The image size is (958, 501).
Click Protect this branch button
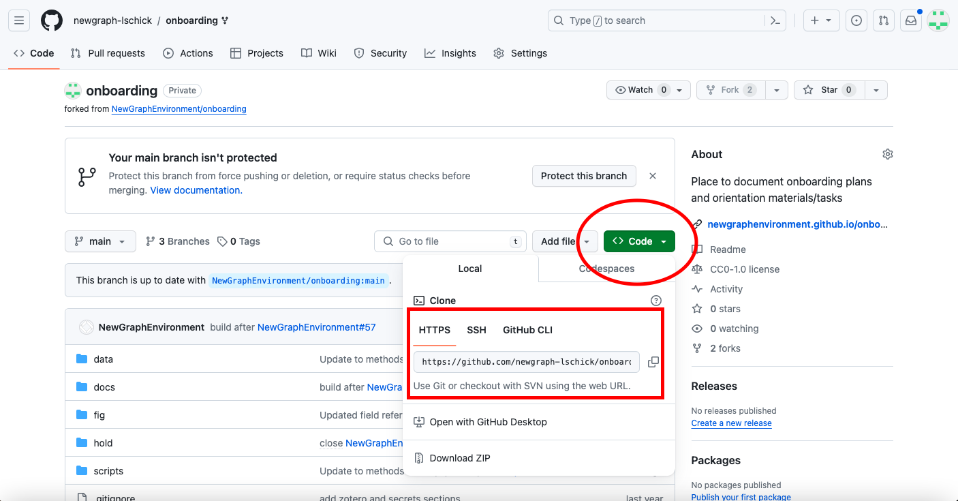point(584,176)
